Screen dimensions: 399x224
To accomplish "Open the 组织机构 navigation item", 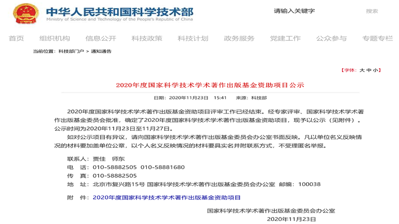I will click(55, 38).
